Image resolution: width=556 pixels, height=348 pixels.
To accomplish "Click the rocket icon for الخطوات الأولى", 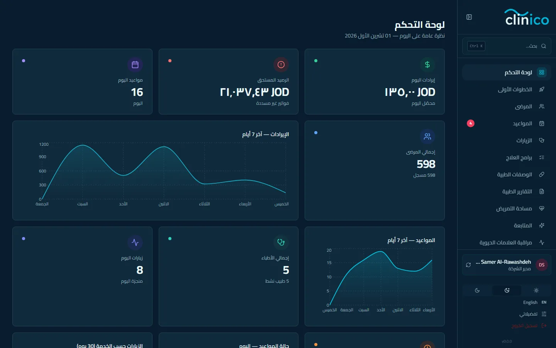I will pyautogui.click(x=542, y=89).
